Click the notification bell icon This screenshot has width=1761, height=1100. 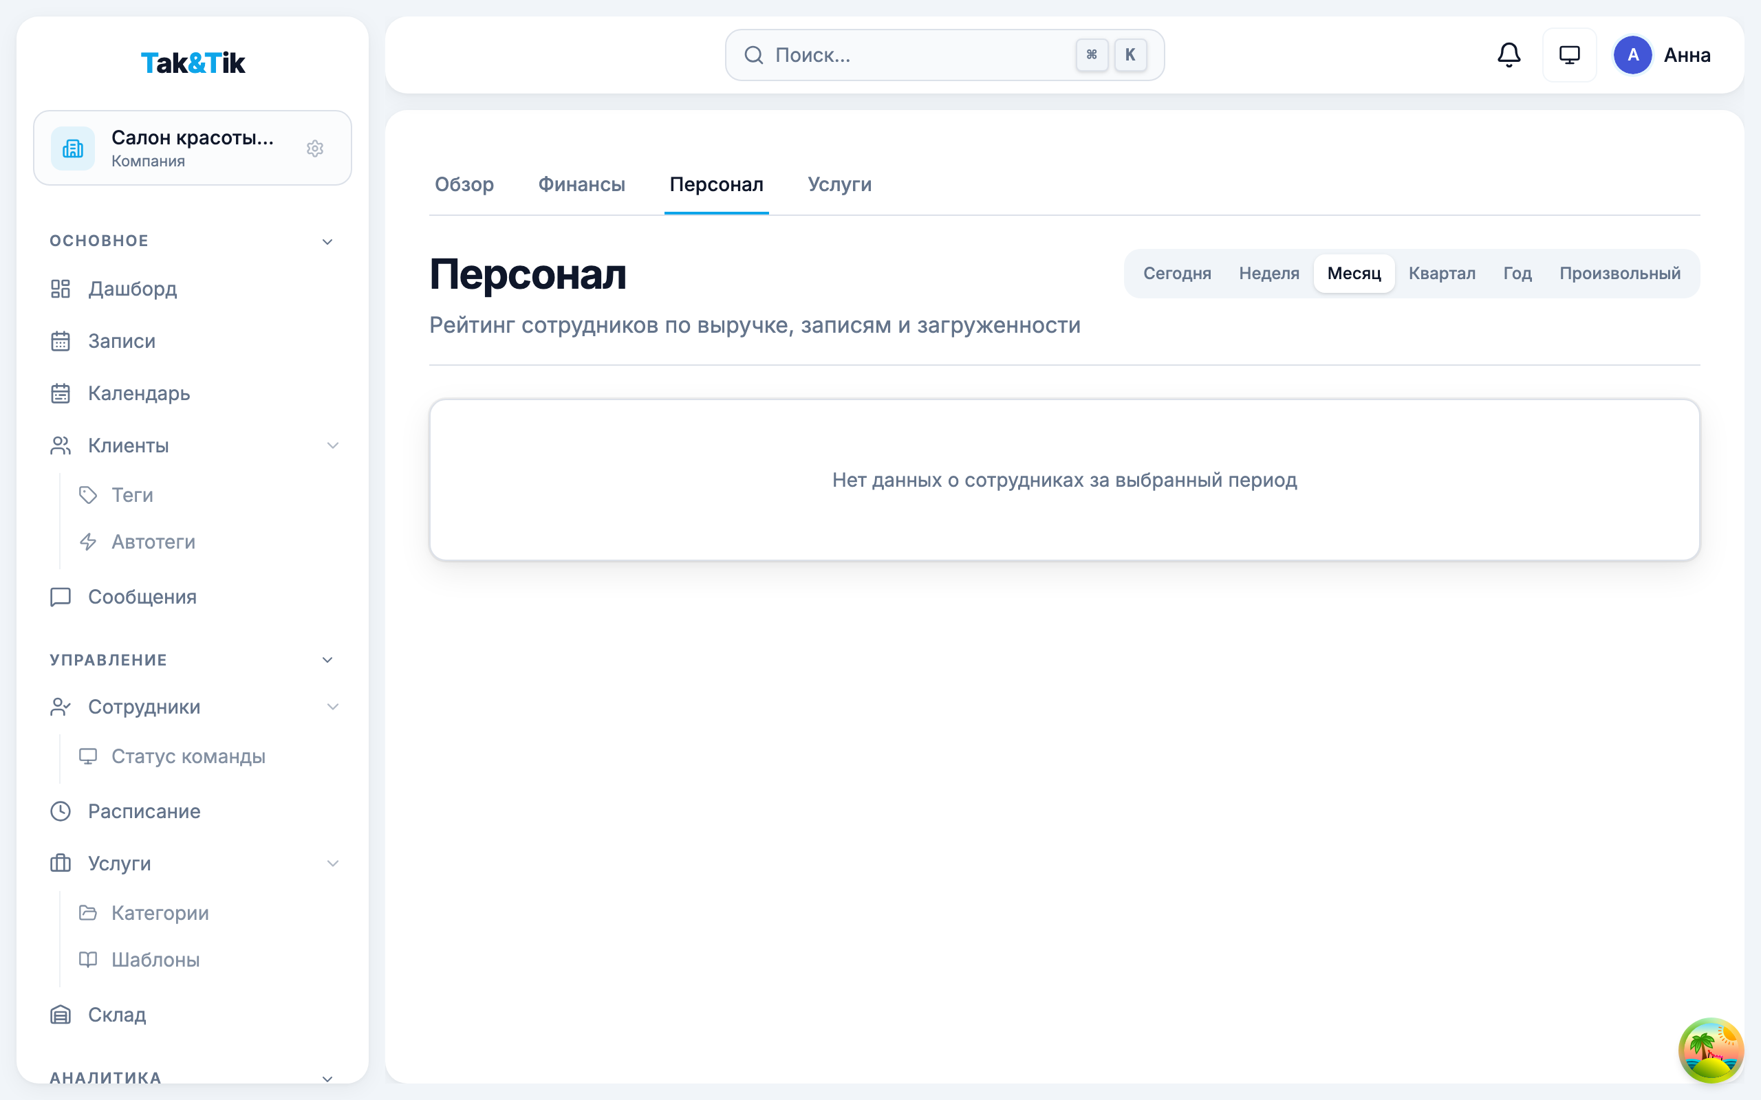point(1509,54)
